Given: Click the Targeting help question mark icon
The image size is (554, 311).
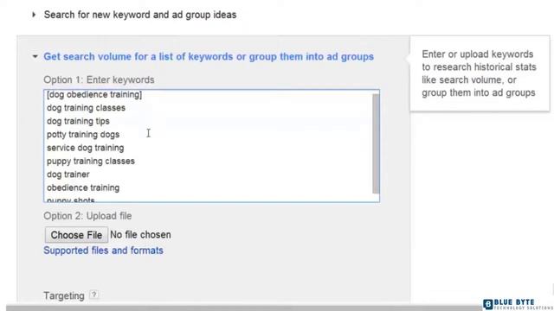Looking at the screenshot, I should [x=94, y=295].
